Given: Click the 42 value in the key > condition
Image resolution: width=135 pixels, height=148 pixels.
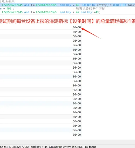Looking at the screenshot, I should [x=77, y=12].
